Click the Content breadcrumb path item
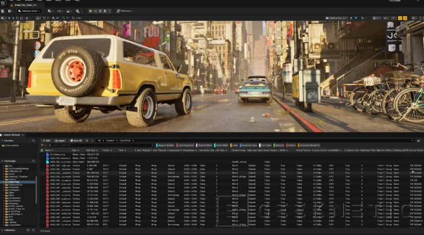The width and height of the screenshot is (424, 235). pos(110,140)
